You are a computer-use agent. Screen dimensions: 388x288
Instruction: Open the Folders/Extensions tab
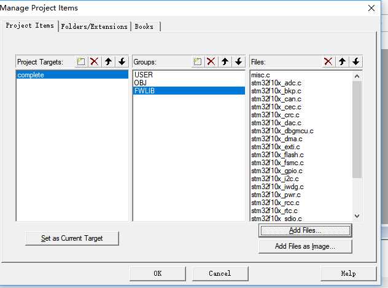coord(94,26)
